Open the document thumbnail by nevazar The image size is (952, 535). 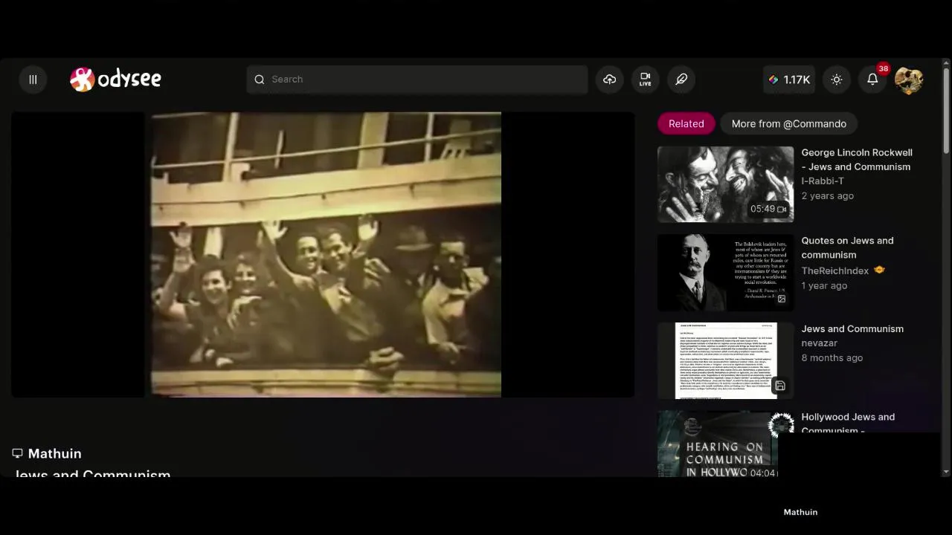coord(726,361)
